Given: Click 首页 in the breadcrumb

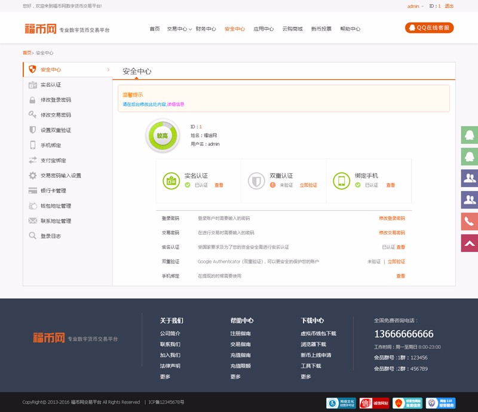Looking at the screenshot, I should coord(27,53).
